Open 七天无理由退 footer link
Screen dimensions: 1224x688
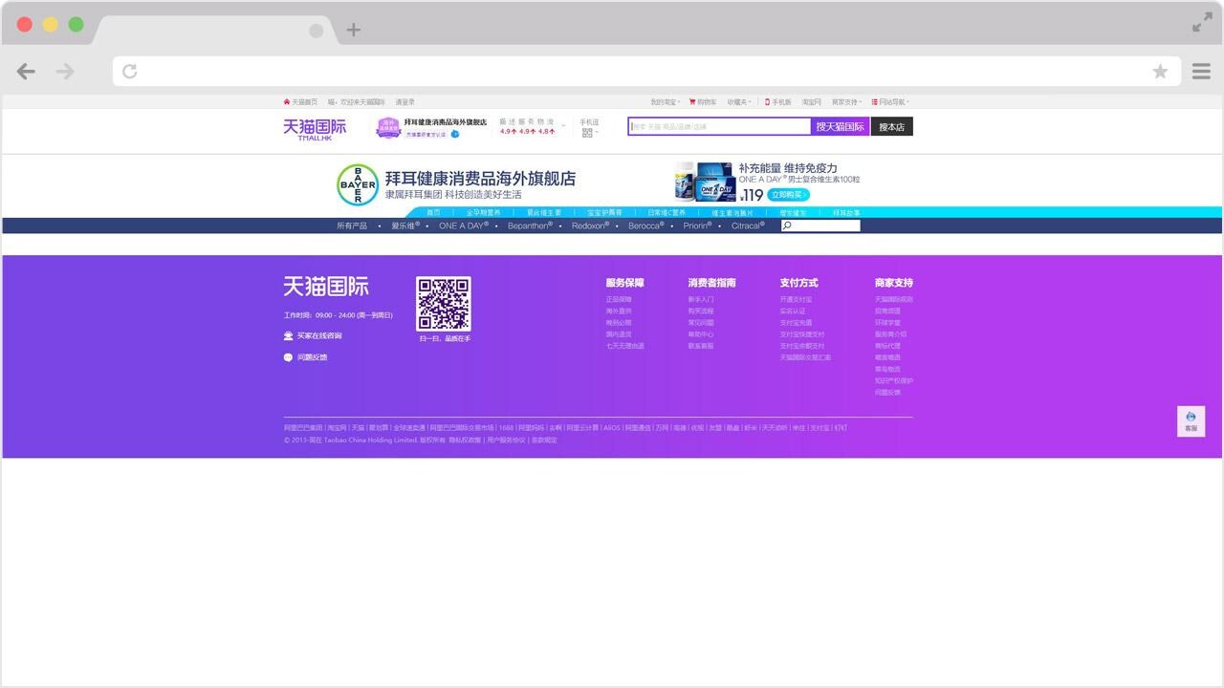625,346
